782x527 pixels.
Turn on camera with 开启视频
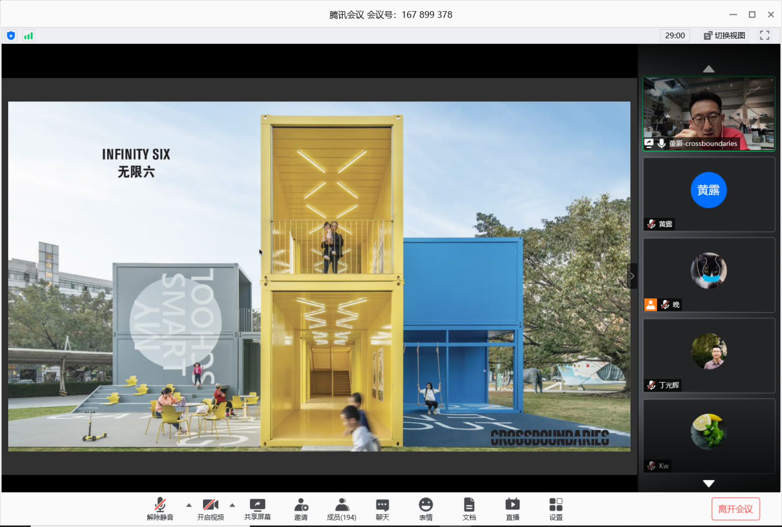210,509
